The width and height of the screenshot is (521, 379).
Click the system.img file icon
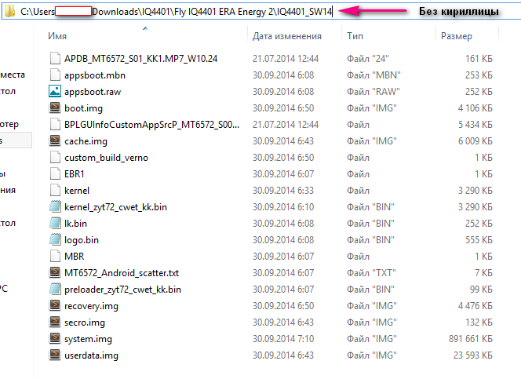coord(54,339)
